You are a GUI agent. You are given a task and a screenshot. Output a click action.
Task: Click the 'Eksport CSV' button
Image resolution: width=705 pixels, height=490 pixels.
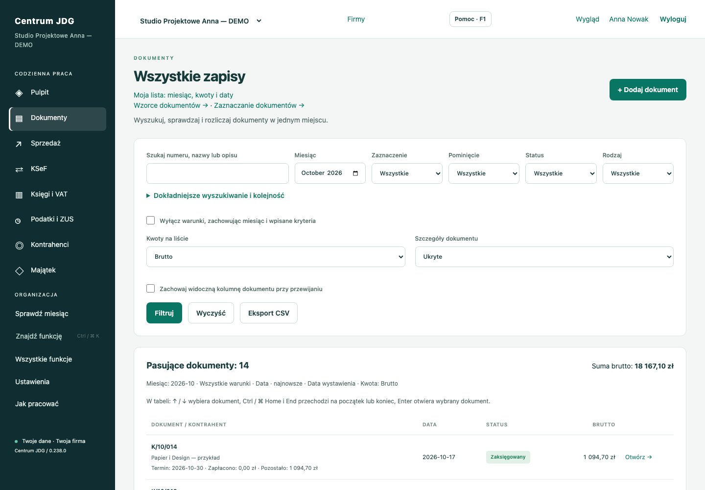[x=269, y=313]
